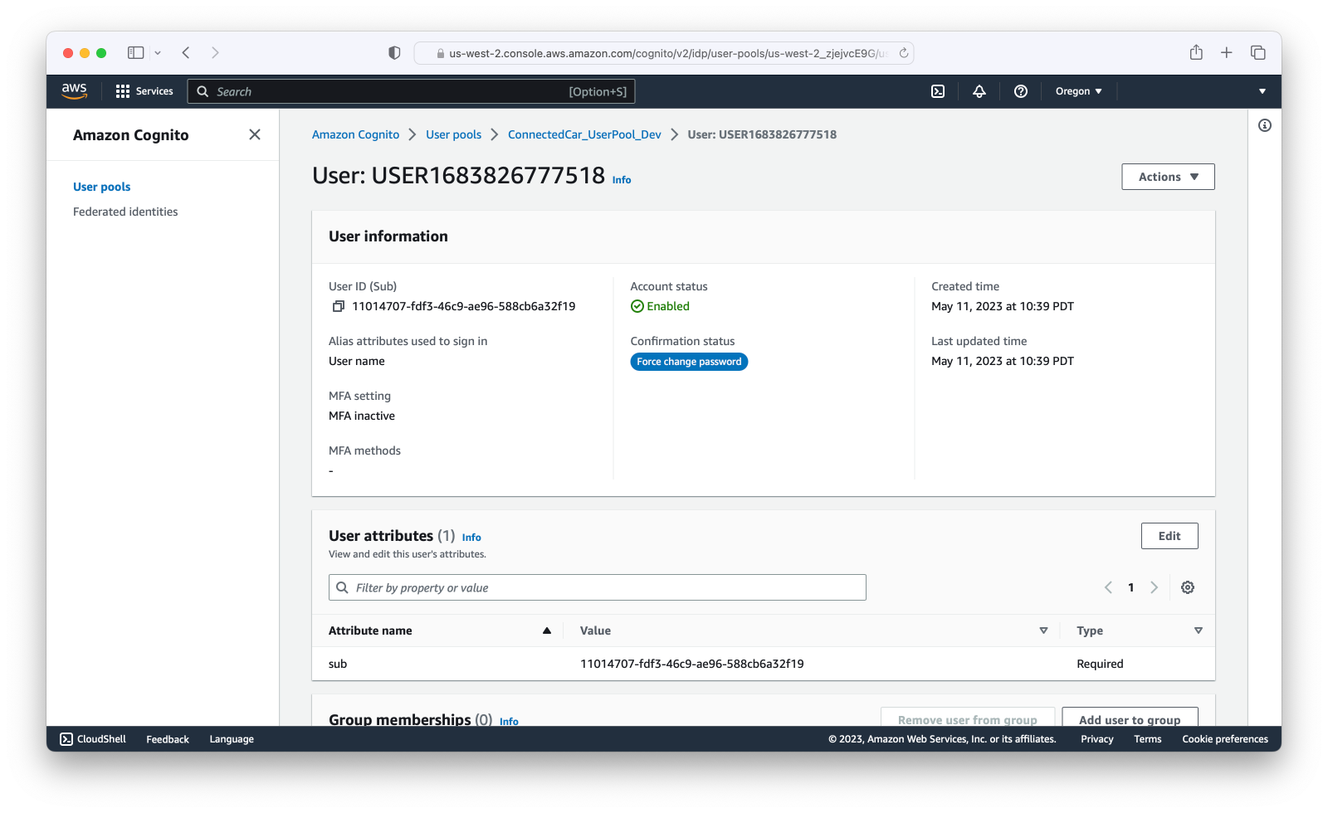Viewport: 1328px width, 813px height.
Task: Focus the Filter by property or value field
Action: [598, 587]
